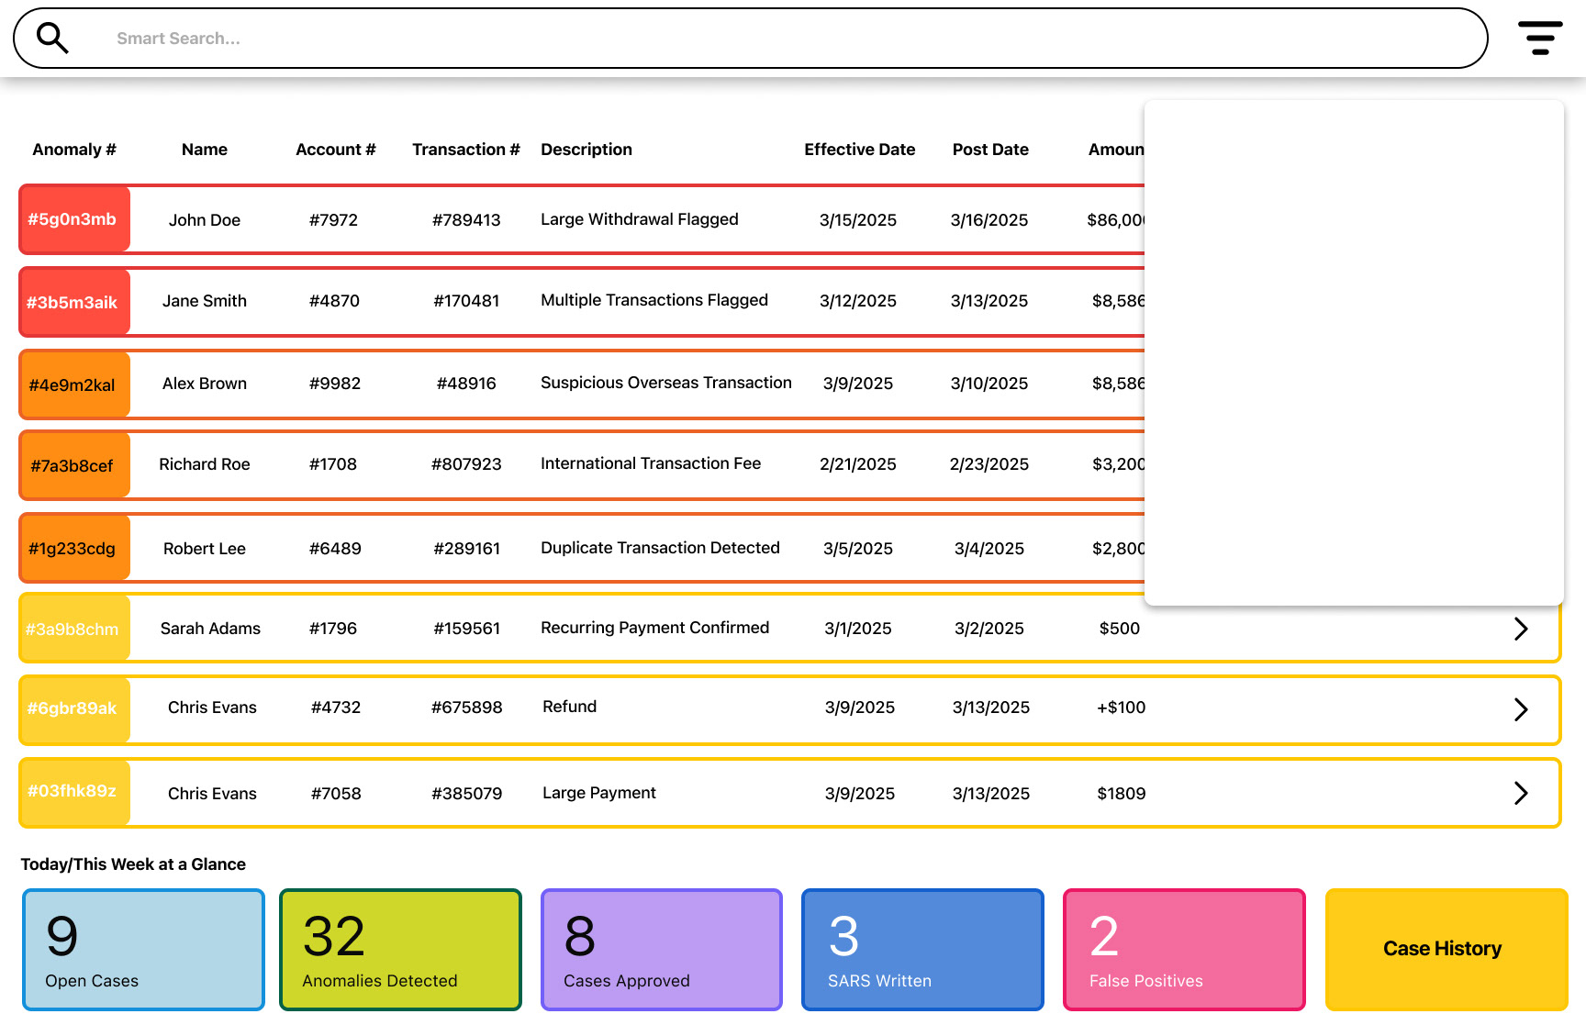The image size is (1586, 1025).
Task: Open the filter lines icon
Action: click(1540, 39)
